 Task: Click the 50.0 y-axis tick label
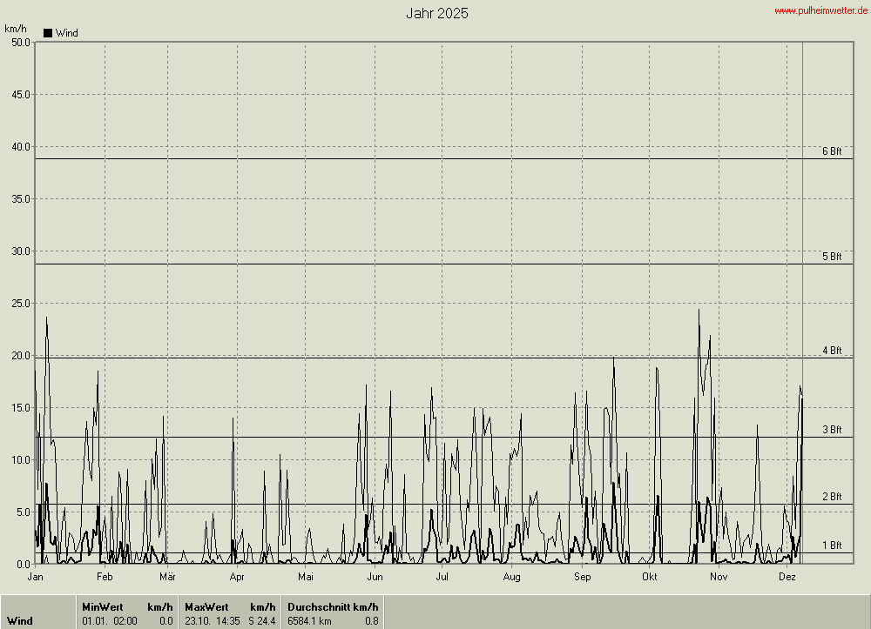click(17, 42)
